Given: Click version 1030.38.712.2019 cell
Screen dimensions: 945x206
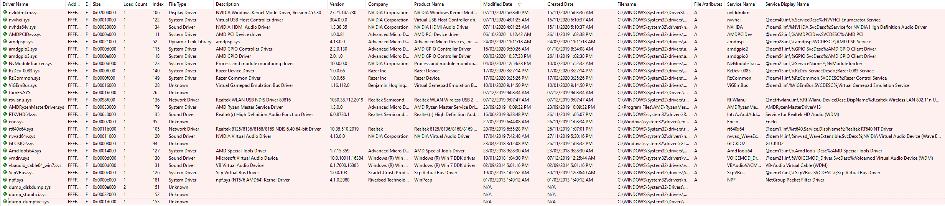Looking at the screenshot, I should pyautogui.click(x=346, y=100).
